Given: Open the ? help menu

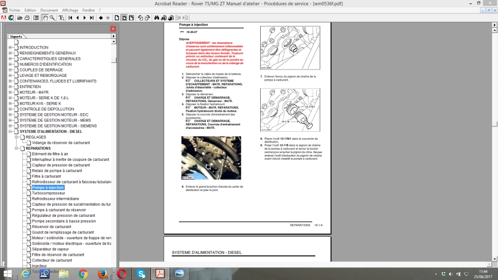Looking at the screenshot, I should point(100,10).
